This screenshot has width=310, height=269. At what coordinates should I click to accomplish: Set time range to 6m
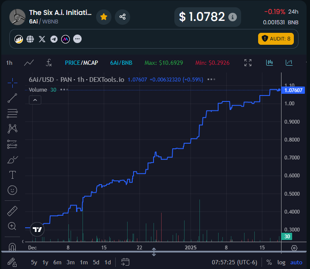pyautogui.click(x=57, y=263)
